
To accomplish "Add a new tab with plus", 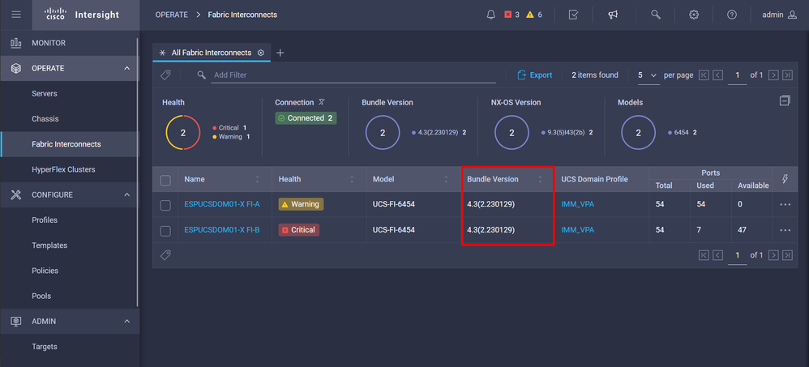I will click(280, 53).
